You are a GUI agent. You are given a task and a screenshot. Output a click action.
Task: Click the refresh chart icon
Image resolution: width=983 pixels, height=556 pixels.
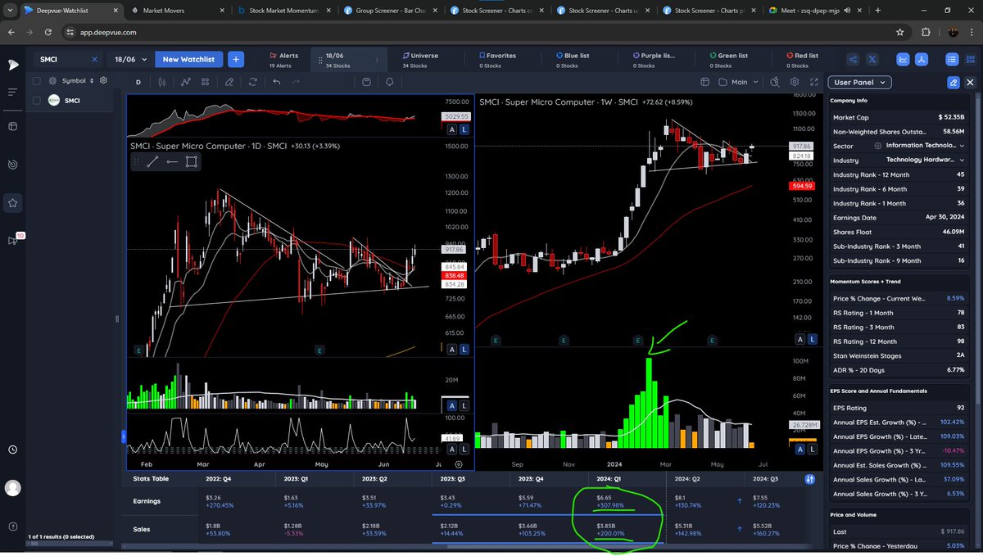pyautogui.click(x=252, y=82)
